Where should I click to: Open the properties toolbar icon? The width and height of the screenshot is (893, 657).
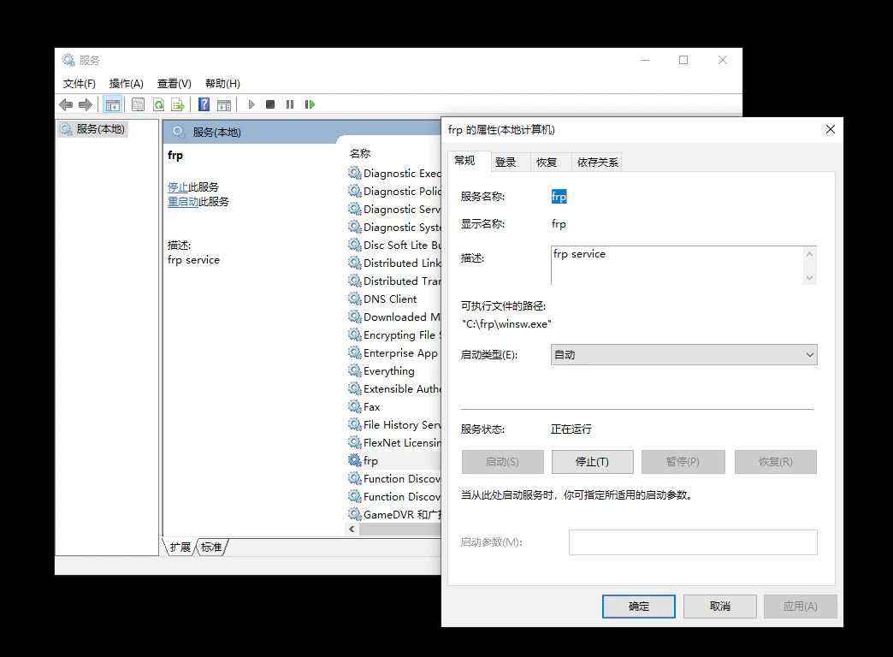137,104
